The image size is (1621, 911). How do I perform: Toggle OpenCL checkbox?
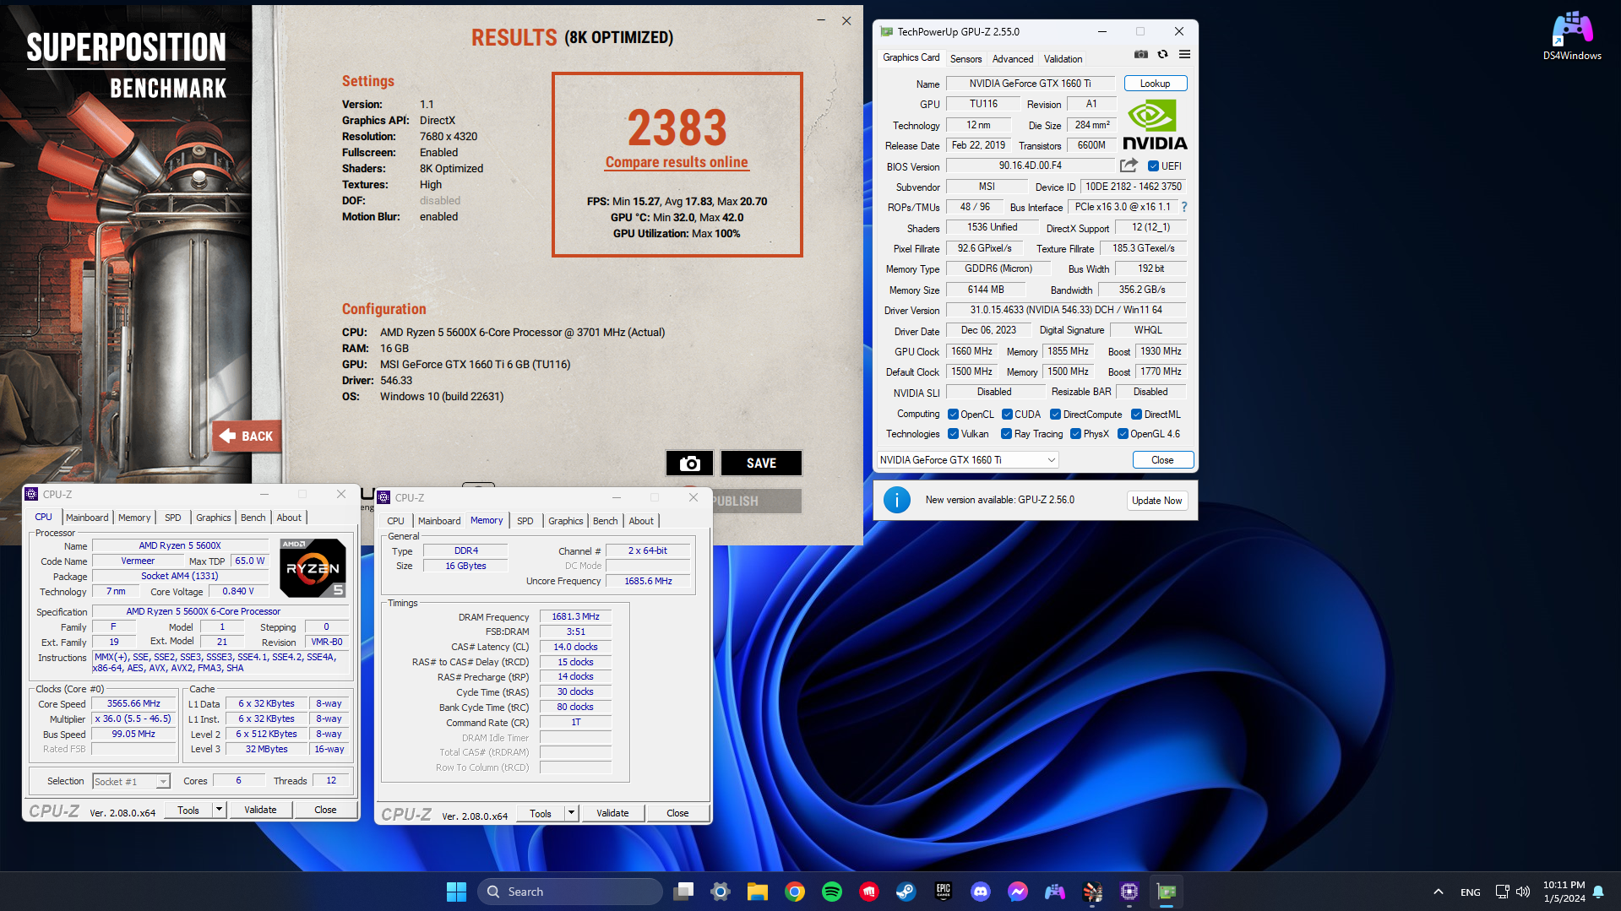tap(953, 415)
